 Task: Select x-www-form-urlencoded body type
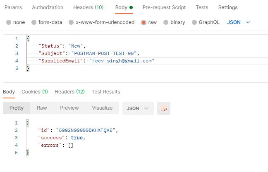[x=72, y=22]
